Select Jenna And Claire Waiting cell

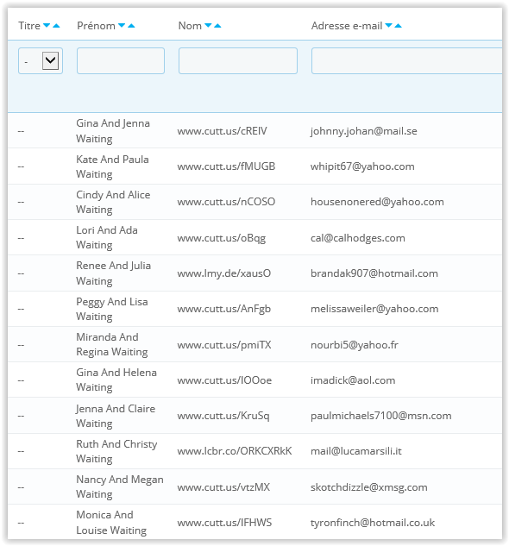[116, 416]
